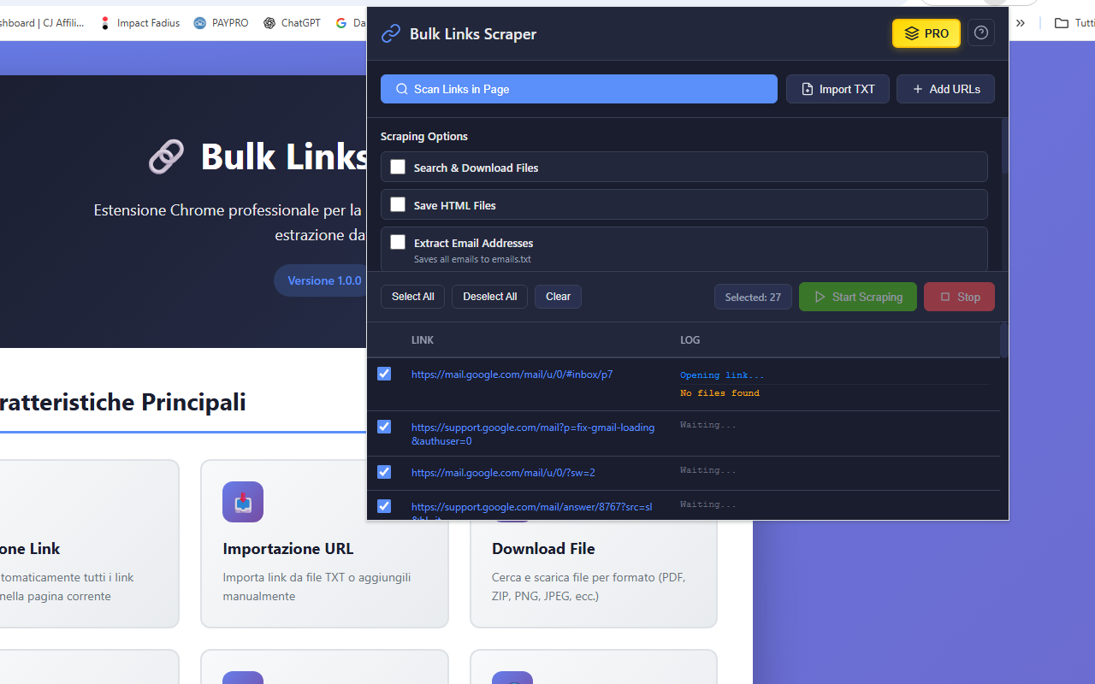
Task: Click the Import TXT file icon
Action: click(x=805, y=89)
